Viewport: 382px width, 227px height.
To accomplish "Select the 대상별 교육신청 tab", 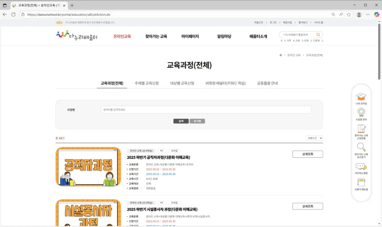I will point(182,83).
